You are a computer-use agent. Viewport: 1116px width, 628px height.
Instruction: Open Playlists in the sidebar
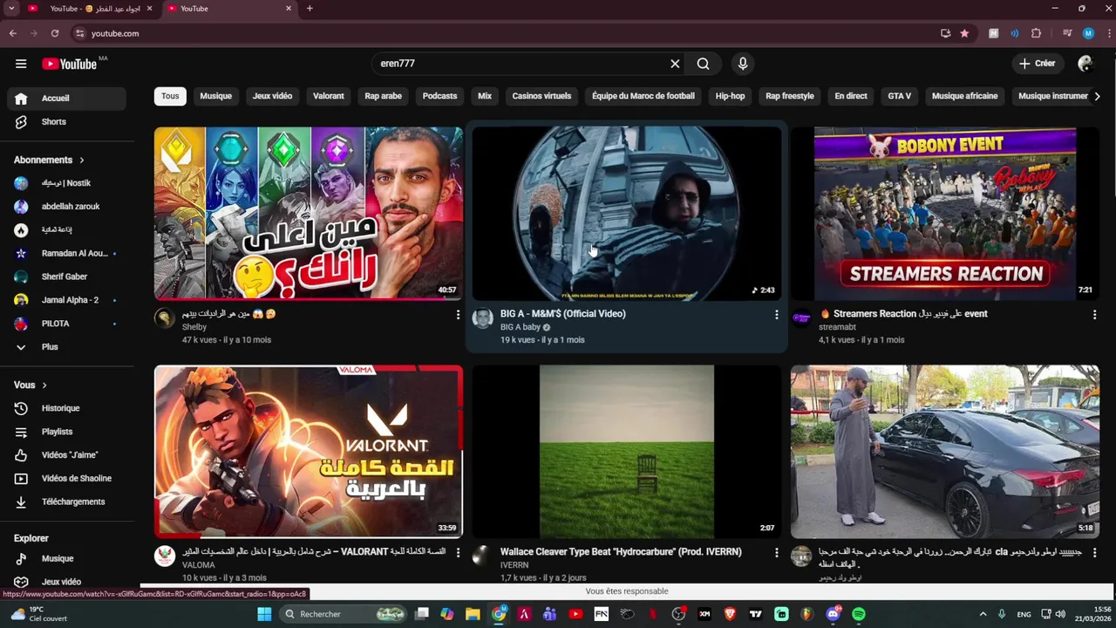[66, 432]
